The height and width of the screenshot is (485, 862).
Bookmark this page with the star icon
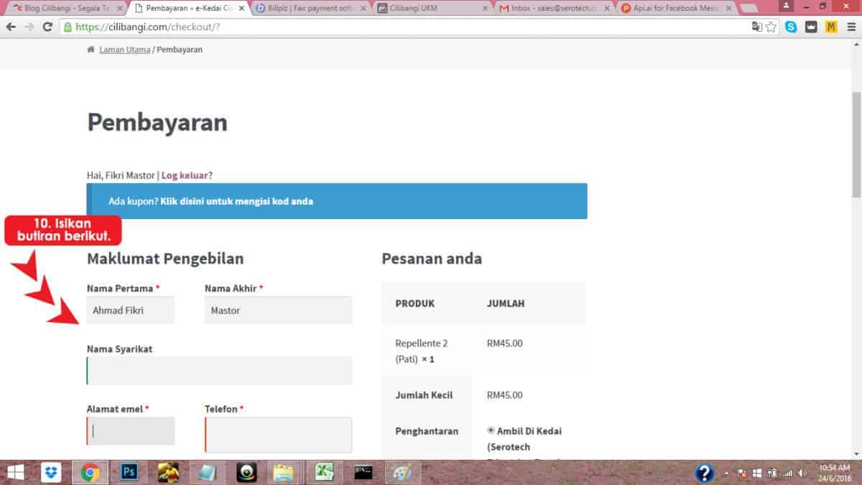pos(771,27)
